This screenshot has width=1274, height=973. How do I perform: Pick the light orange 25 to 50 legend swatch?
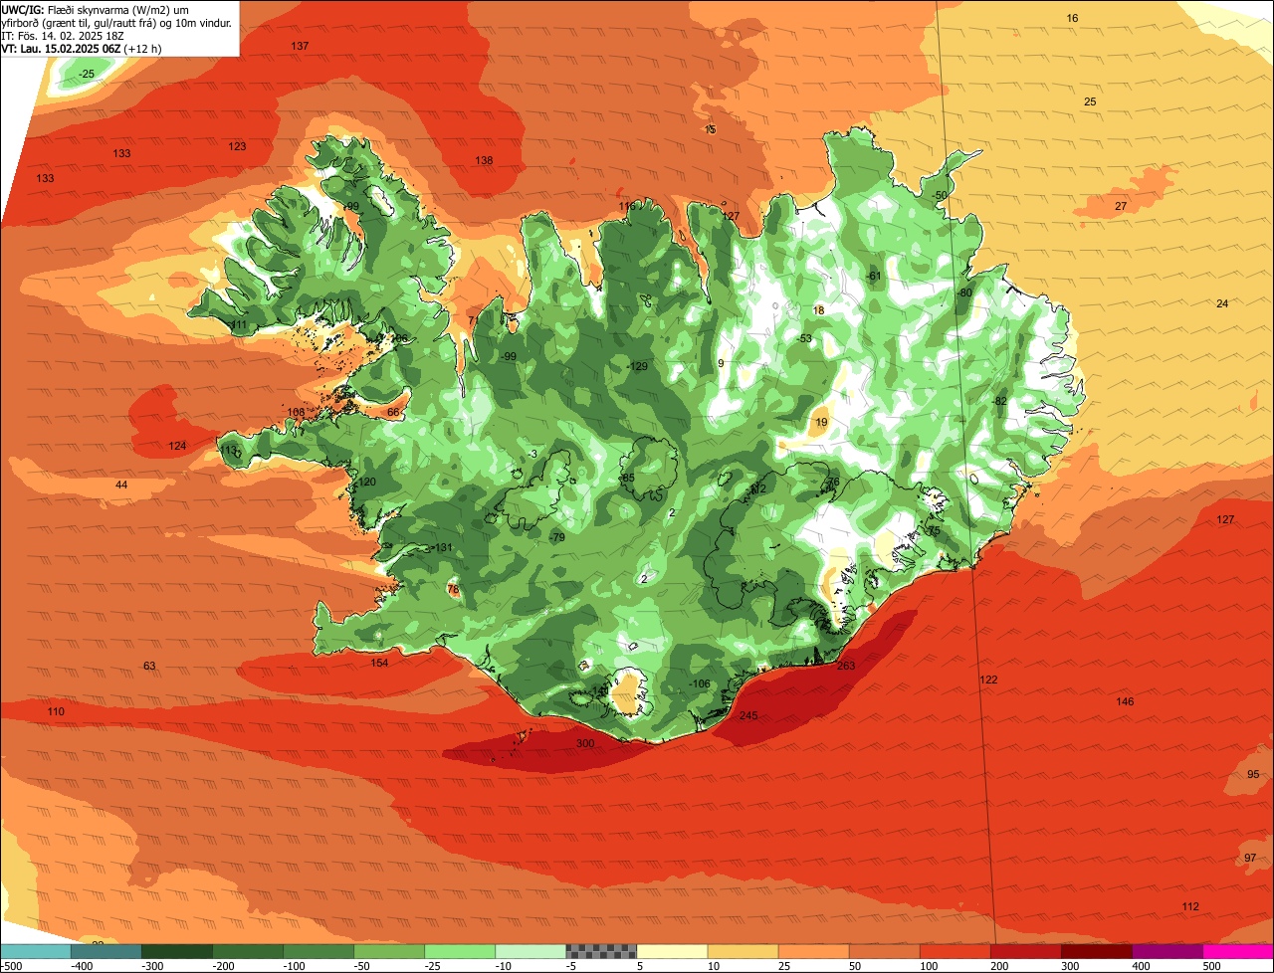point(813,951)
